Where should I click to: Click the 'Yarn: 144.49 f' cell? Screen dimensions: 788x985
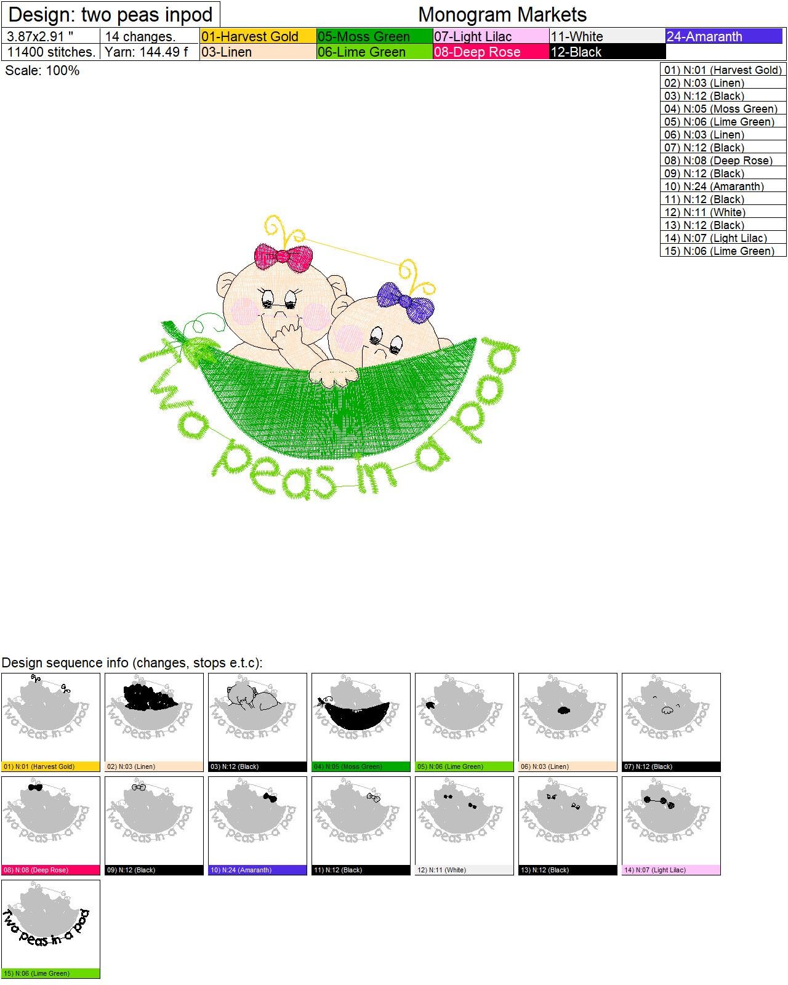(x=150, y=52)
